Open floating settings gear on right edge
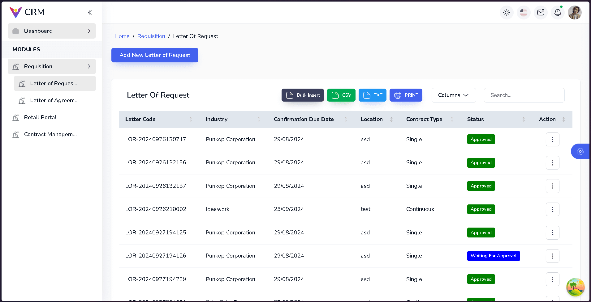 click(x=580, y=151)
